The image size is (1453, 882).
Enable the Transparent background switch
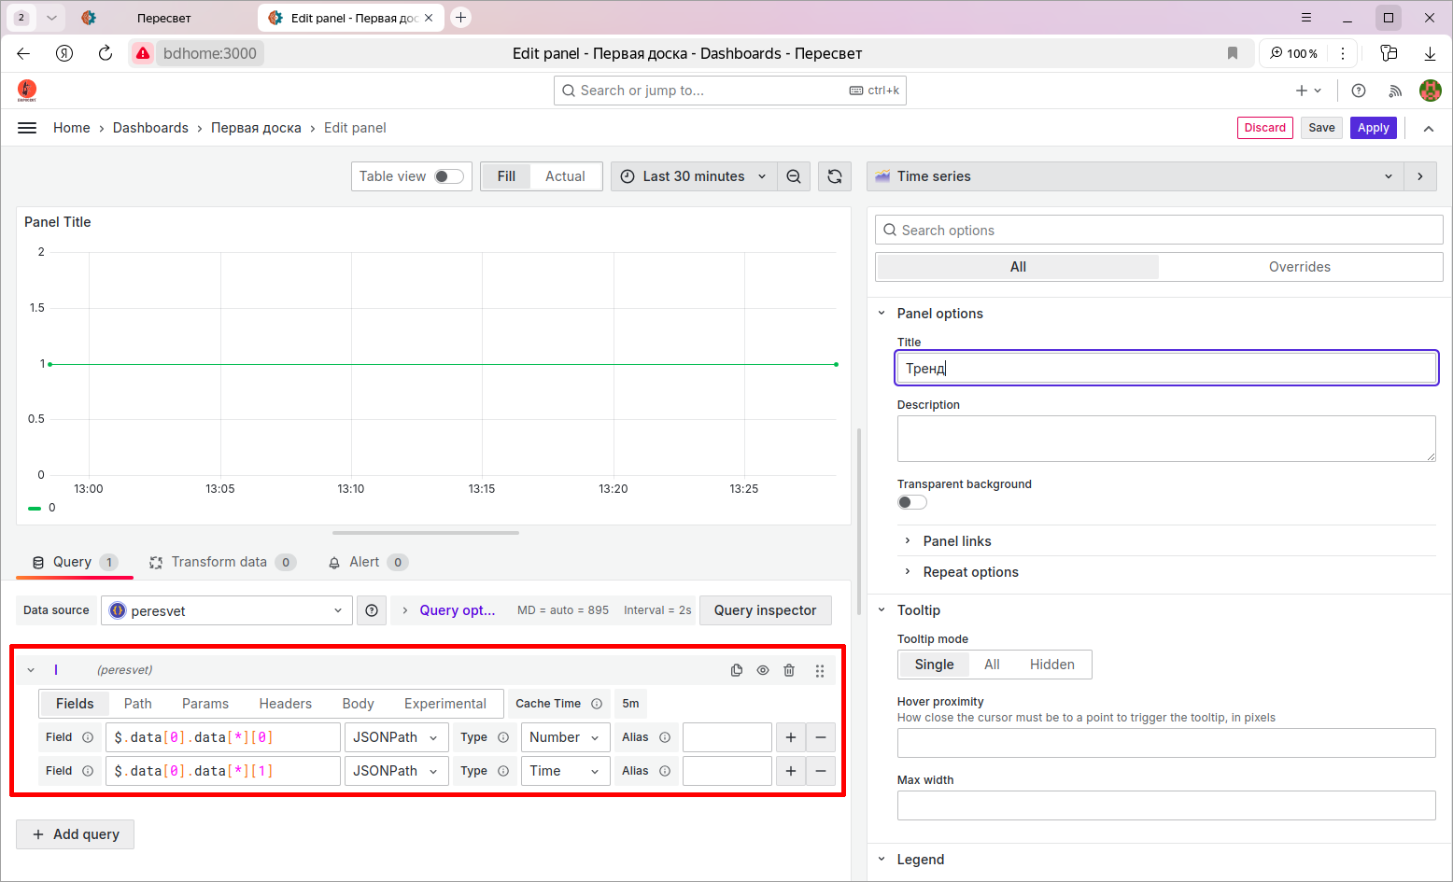pos(912,502)
